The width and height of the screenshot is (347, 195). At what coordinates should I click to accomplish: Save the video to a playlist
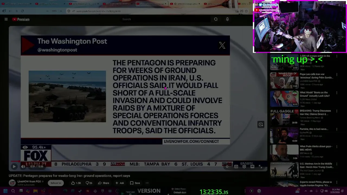tap(135, 183)
